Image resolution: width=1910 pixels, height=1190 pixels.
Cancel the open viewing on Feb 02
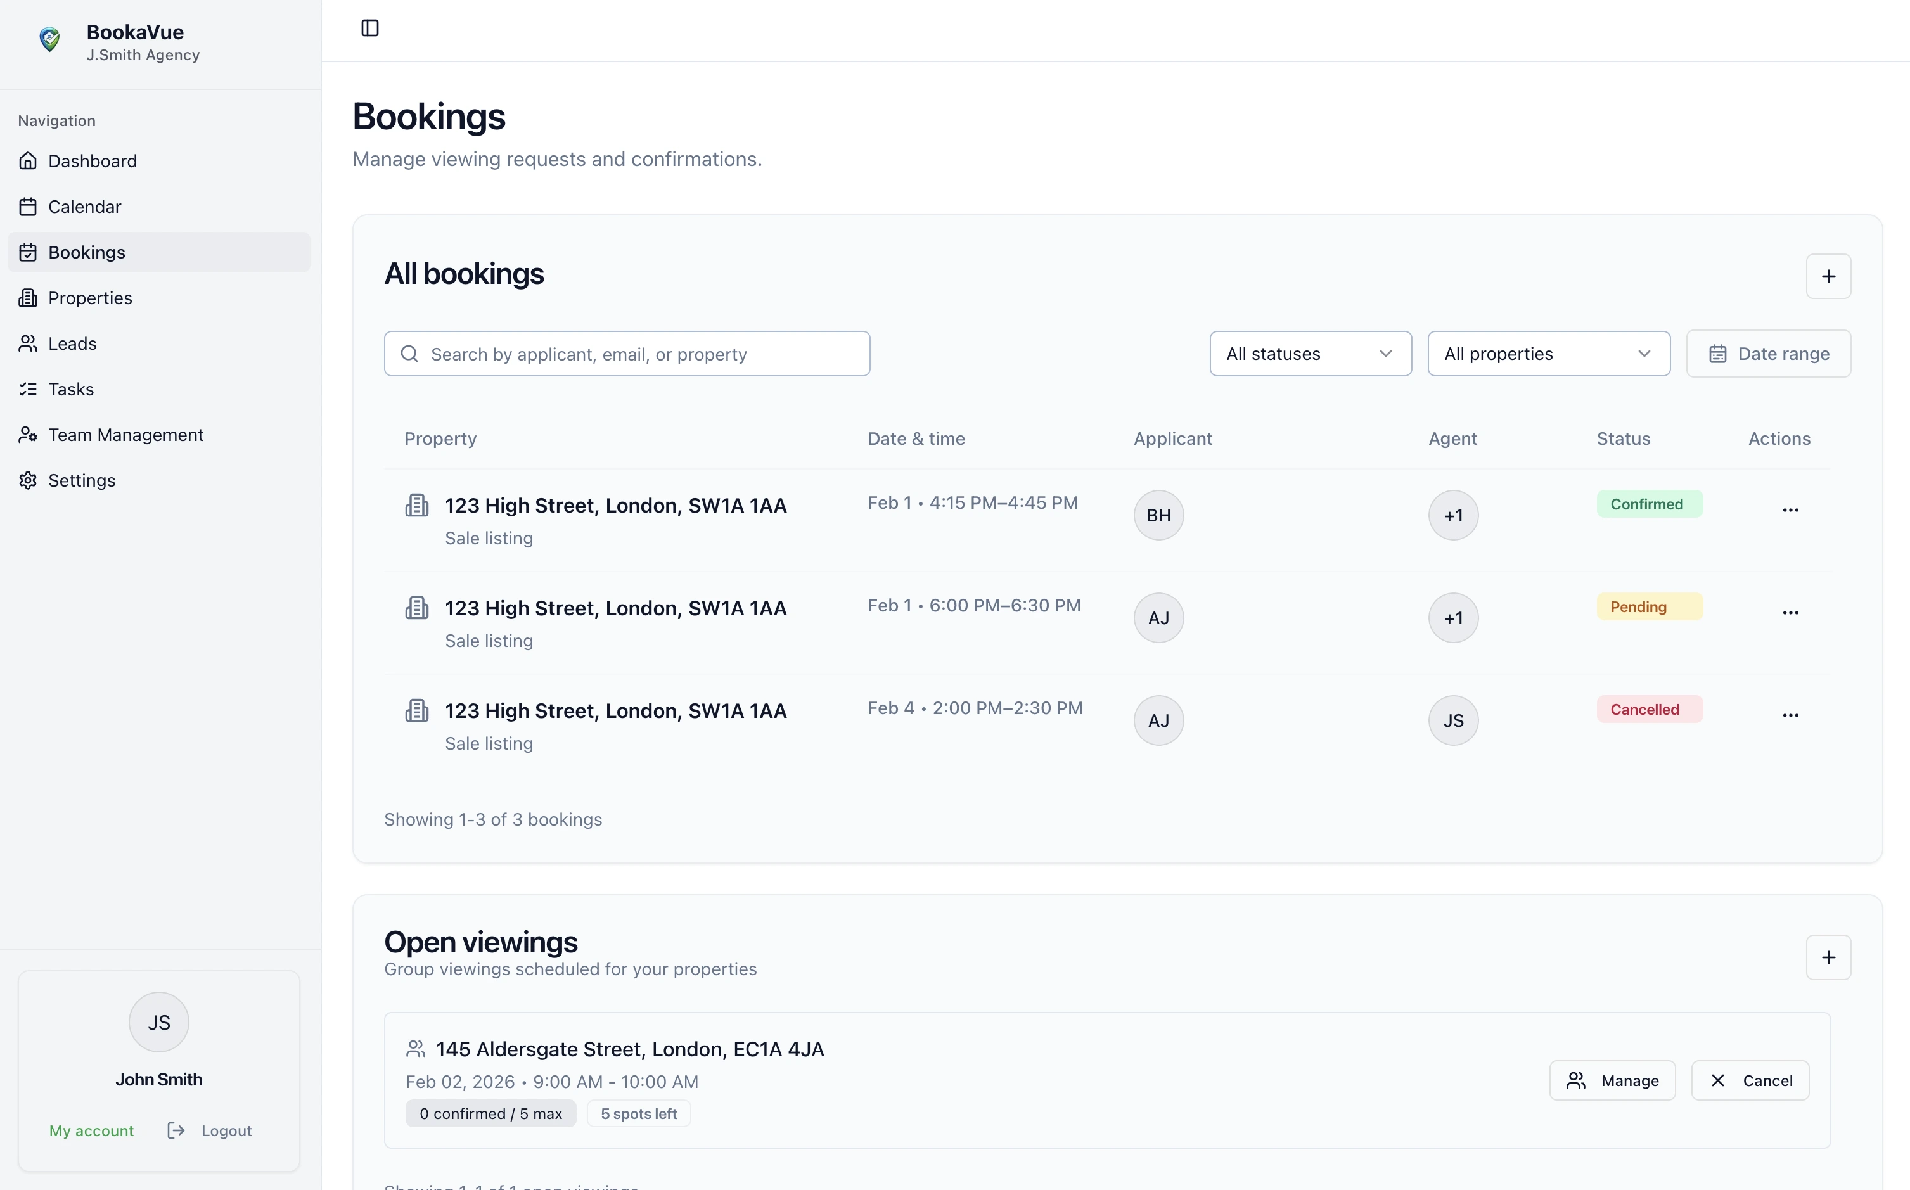(1750, 1080)
